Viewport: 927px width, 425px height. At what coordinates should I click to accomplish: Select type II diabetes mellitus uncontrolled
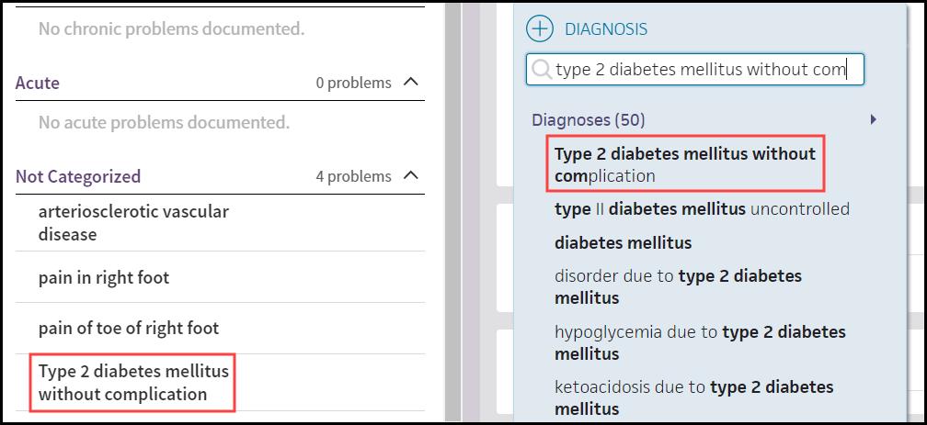[702, 209]
